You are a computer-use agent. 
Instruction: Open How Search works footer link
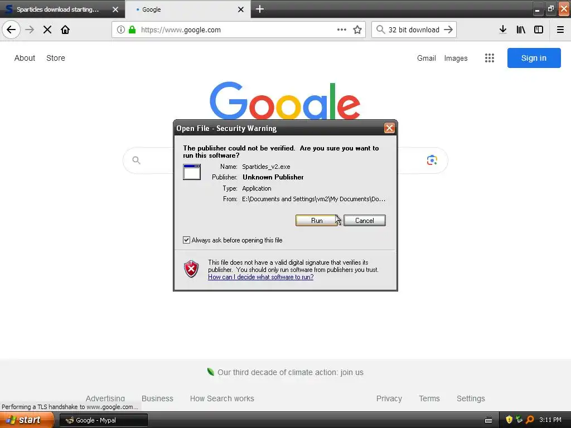point(222,398)
